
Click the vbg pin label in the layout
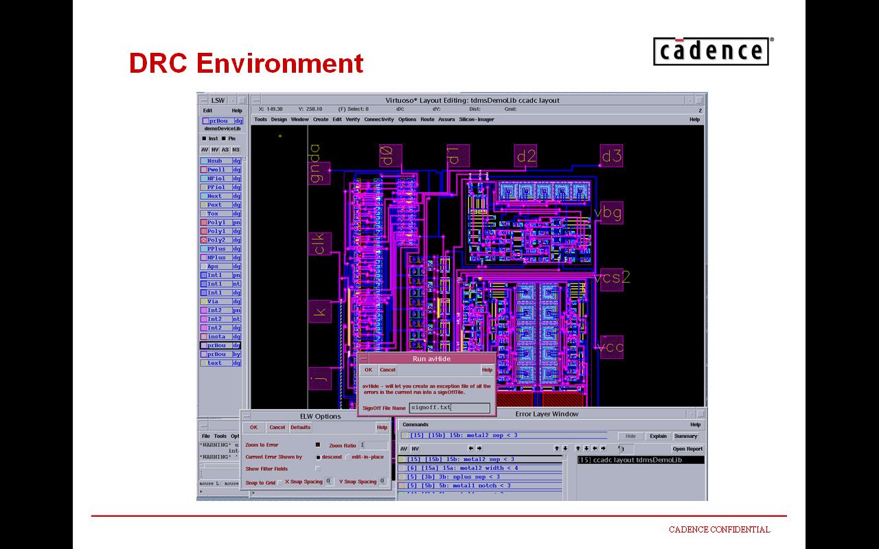(608, 213)
